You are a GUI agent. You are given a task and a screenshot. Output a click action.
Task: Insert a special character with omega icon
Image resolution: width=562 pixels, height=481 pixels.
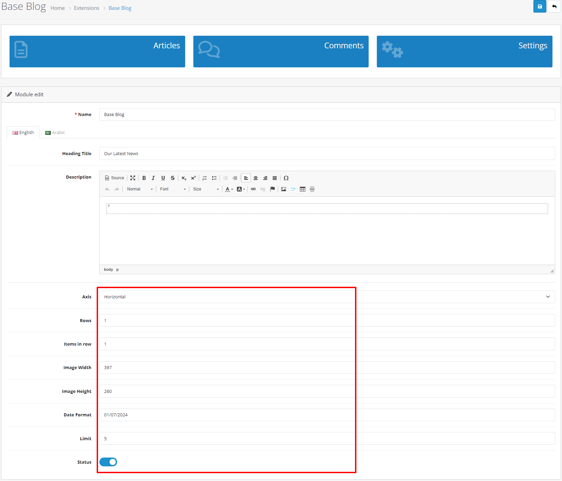(286, 178)
